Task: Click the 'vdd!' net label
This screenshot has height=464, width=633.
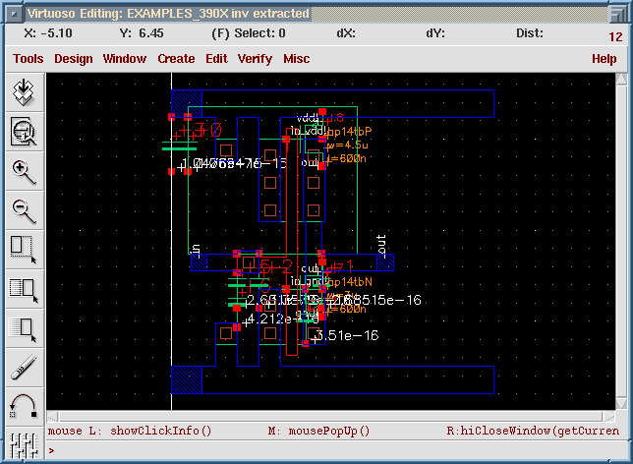Action: pos(308,118)
